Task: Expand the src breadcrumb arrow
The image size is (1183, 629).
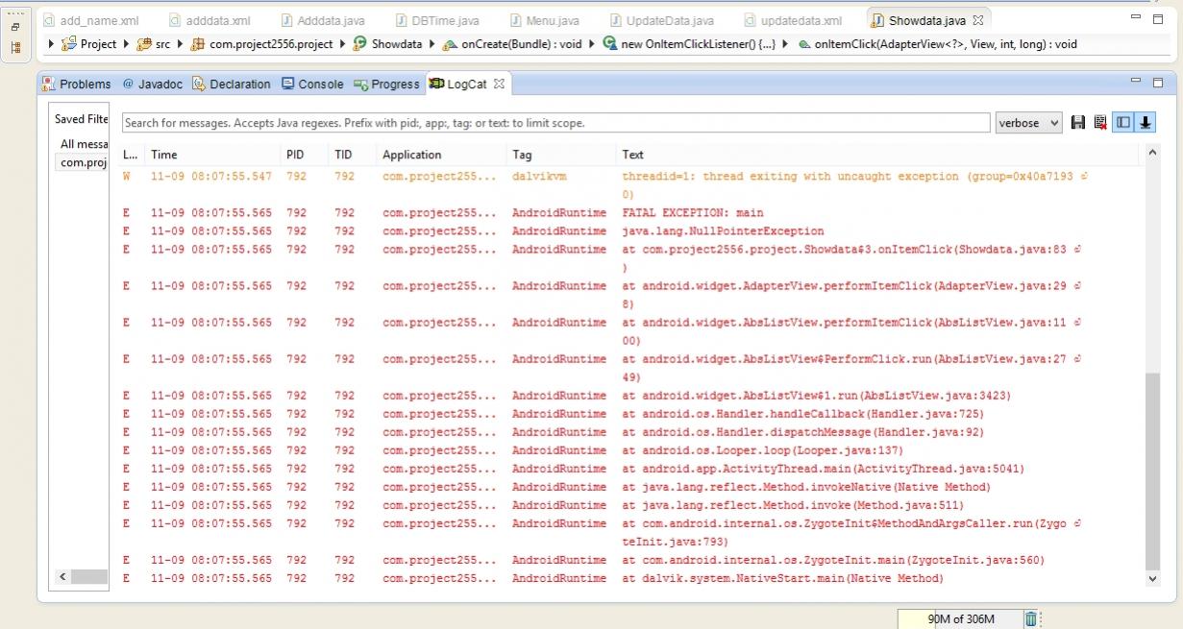Action: tap(180, 44)
